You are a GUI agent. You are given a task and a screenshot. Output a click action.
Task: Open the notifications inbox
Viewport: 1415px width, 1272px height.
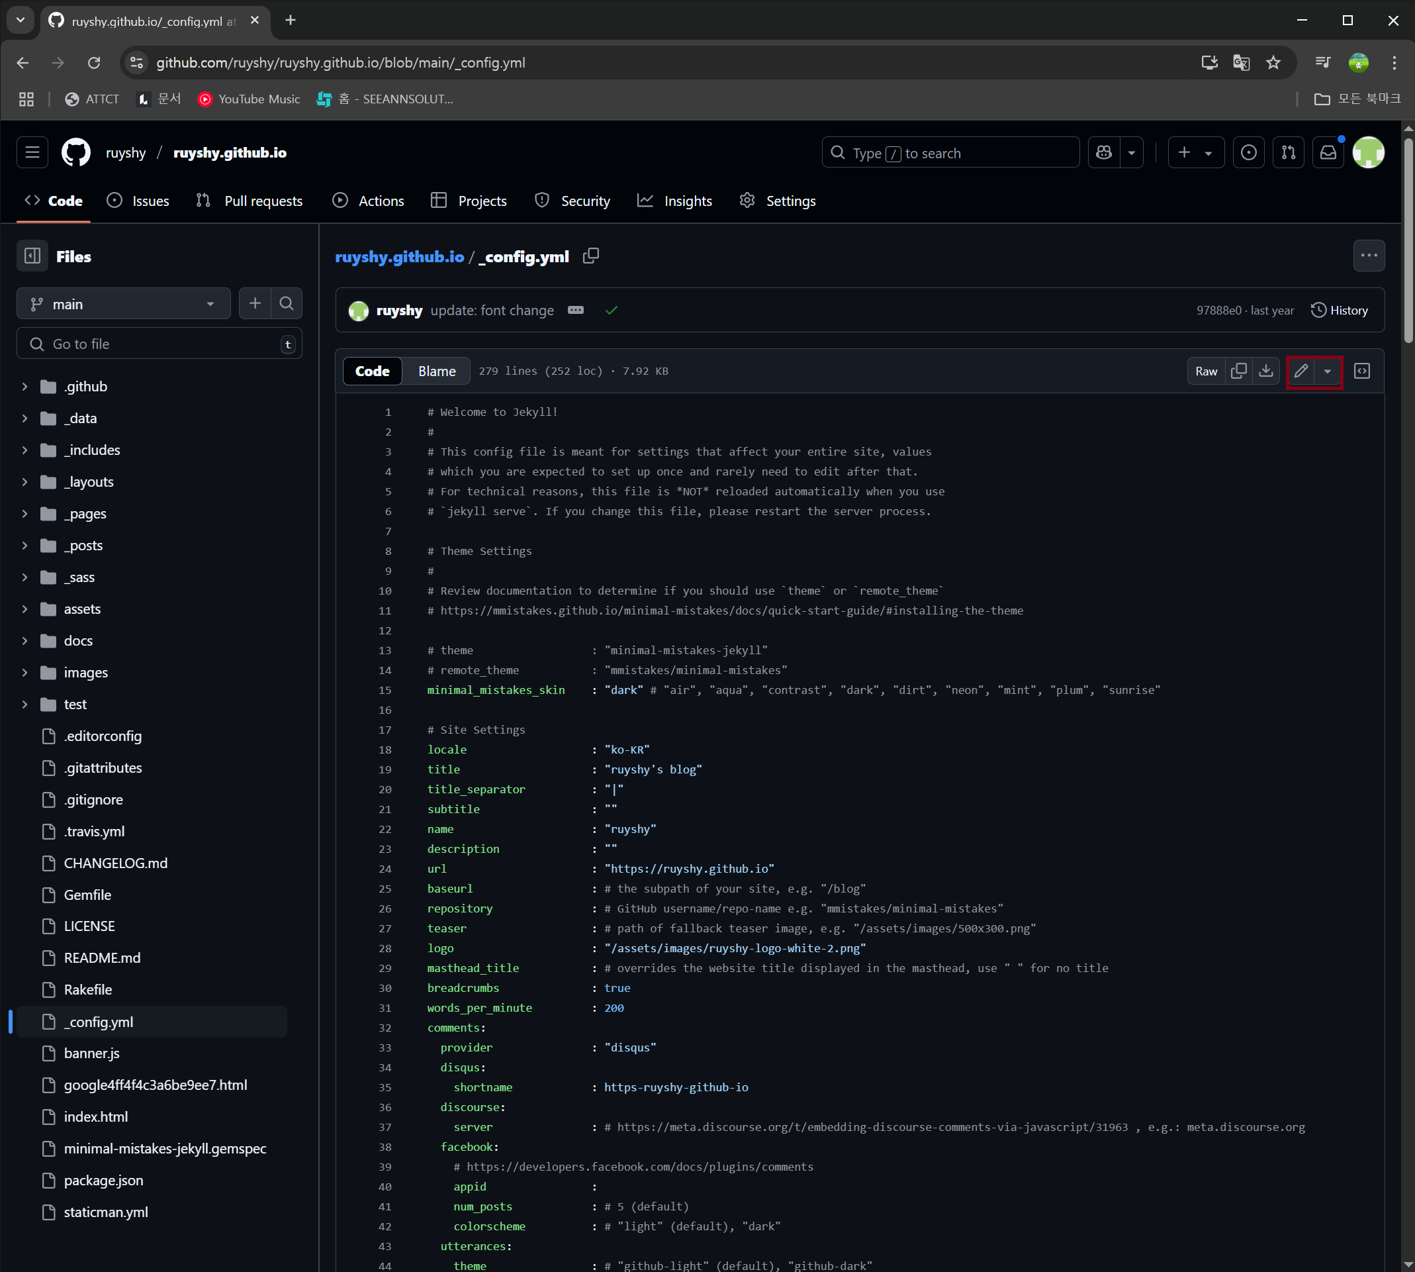point(1328,152)
